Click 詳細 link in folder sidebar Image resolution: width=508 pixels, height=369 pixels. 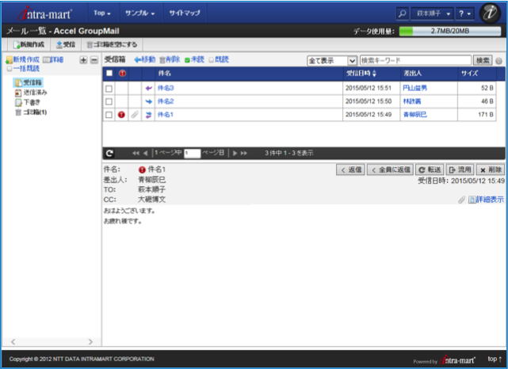click(53, 59)
